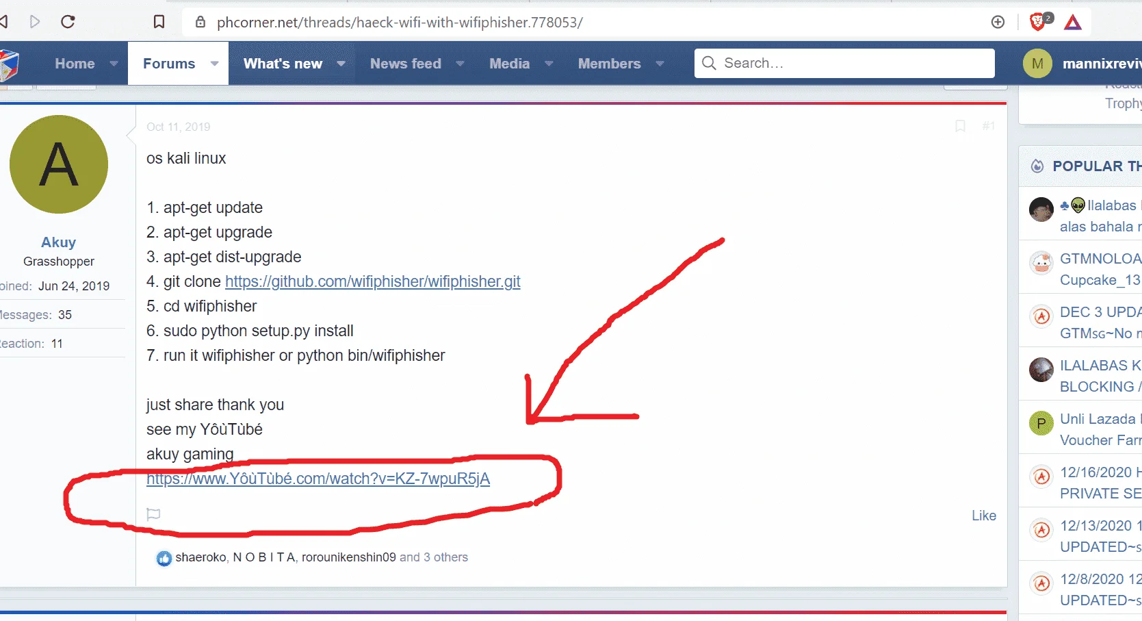
Task: Click shaeroko in the reactions list
Action: [x=201, y=557]
